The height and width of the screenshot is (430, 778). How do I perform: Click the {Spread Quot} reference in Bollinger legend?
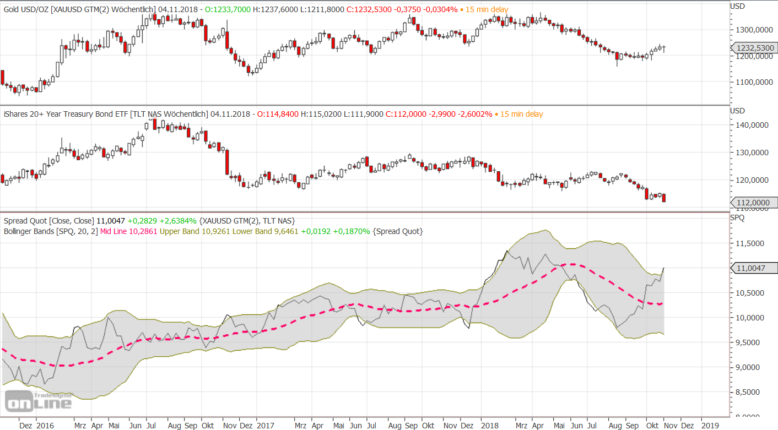coord(397,231)
